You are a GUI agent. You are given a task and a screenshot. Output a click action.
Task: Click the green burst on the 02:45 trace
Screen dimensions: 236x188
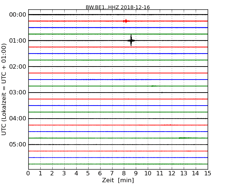click(x=154, y=86)
